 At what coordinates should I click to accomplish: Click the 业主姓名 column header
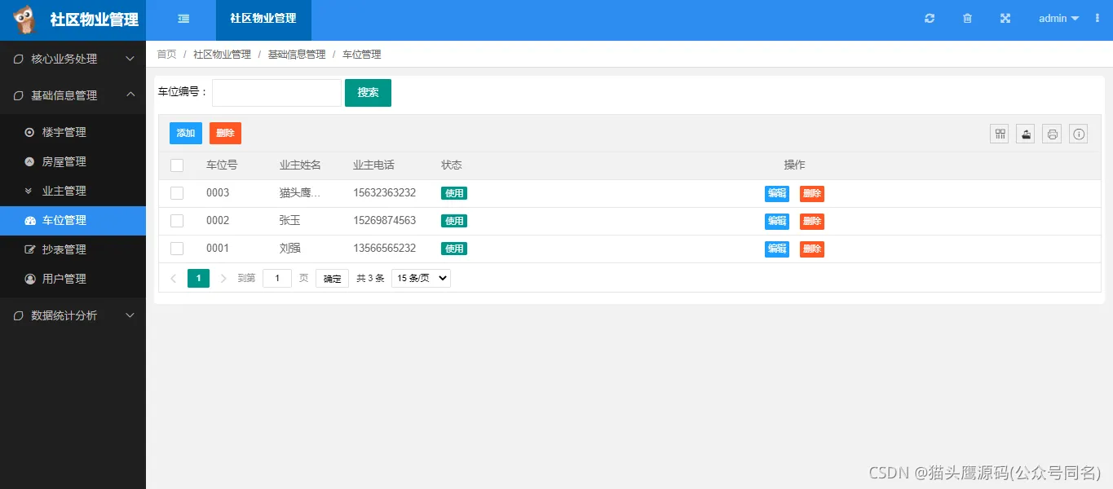pyautogui.click(x=300, y=165)
